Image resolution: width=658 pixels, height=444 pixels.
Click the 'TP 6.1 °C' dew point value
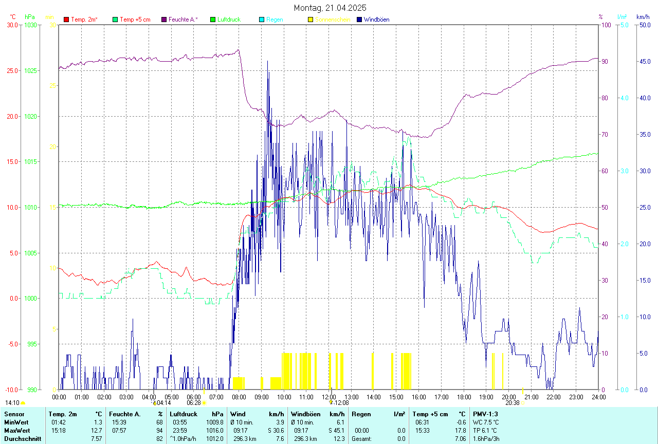point(485,430)
